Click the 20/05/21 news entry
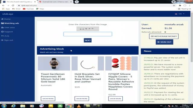The height and width of the screenshot is (108, 193). point(163,67)
